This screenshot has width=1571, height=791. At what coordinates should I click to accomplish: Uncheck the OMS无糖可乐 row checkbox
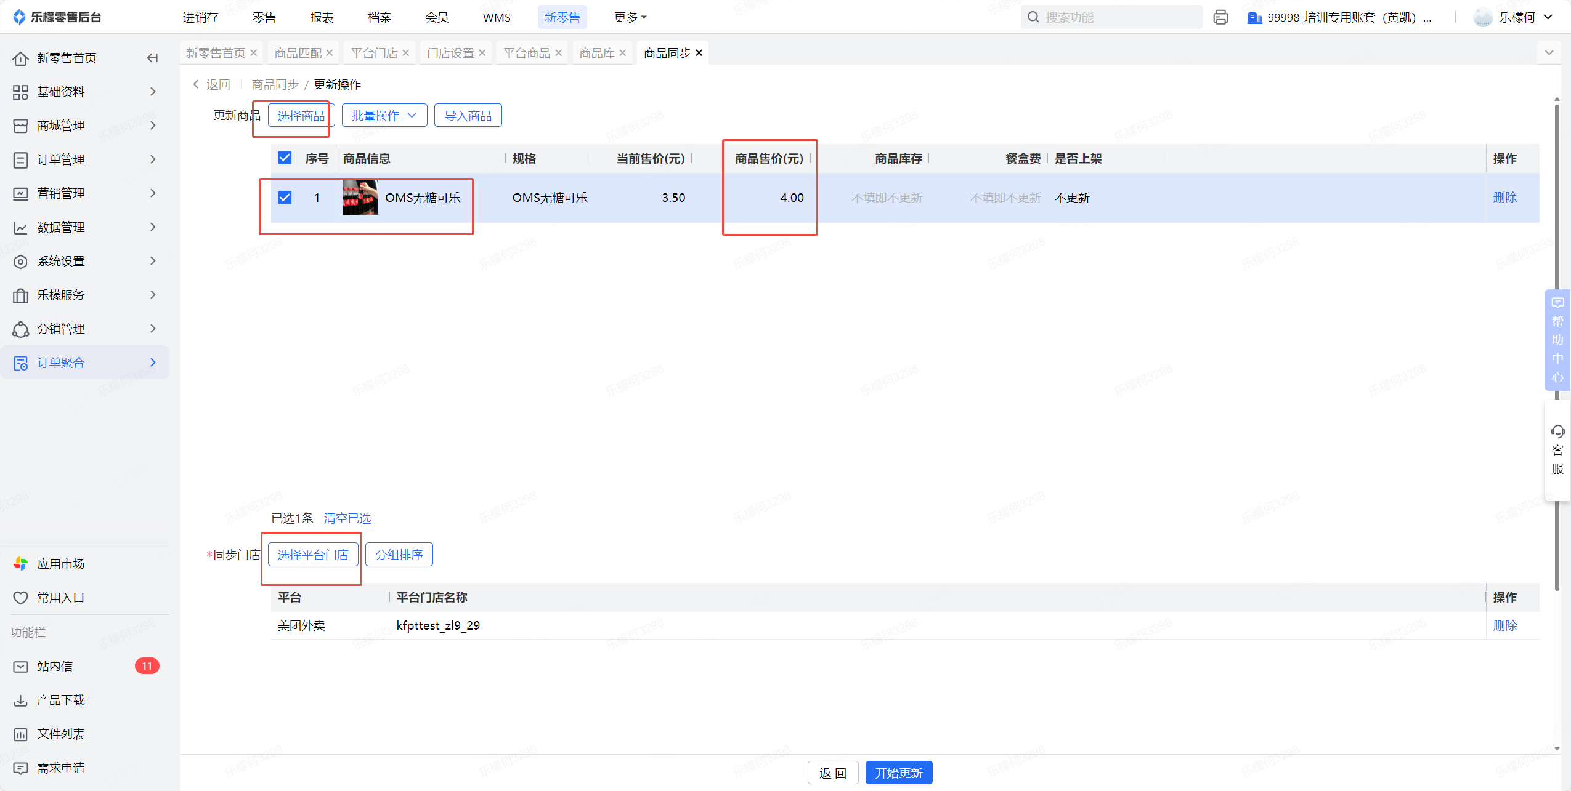(285, 198)
